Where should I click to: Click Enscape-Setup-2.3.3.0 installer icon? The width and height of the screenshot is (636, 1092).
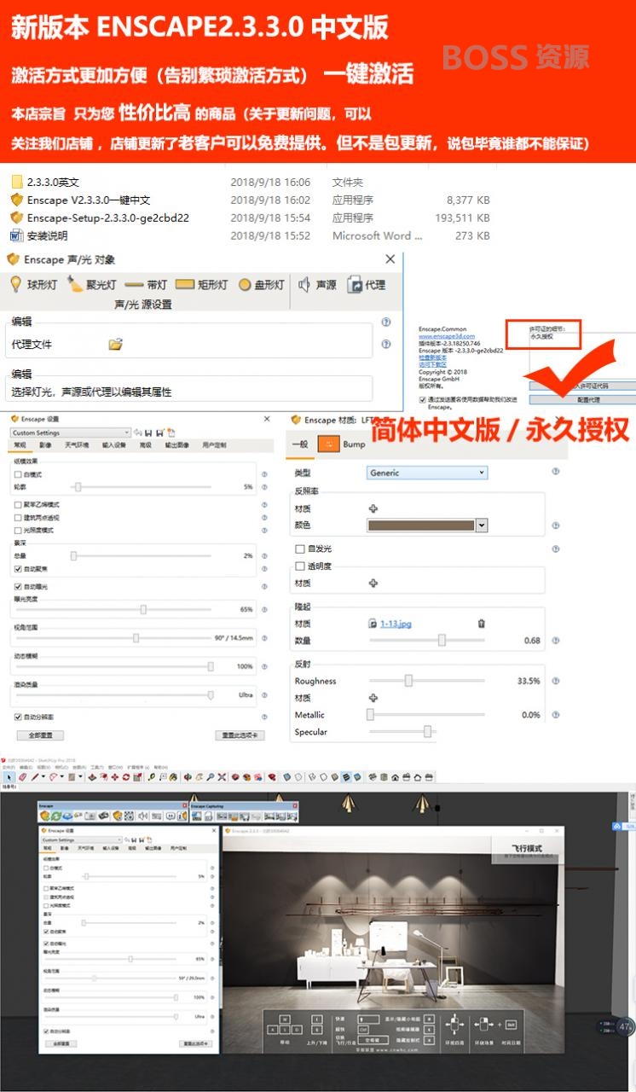pos(16,218)
